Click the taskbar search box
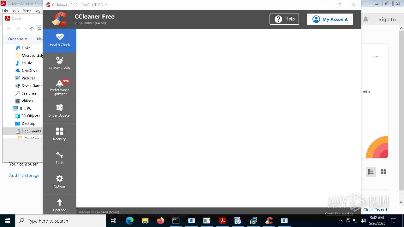 61,221
